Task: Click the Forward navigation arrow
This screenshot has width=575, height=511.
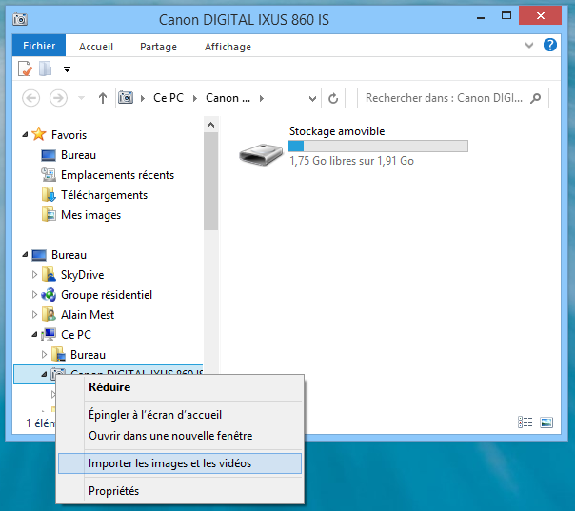Action: click(58, 98)
